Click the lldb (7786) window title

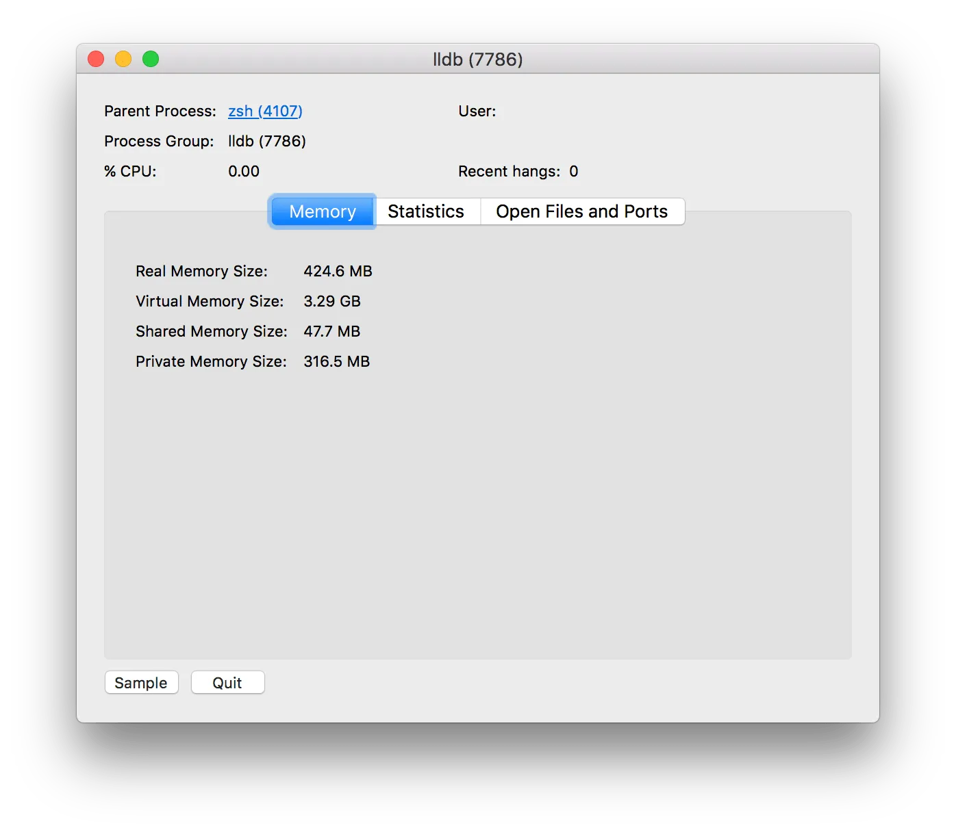point(477,60)
